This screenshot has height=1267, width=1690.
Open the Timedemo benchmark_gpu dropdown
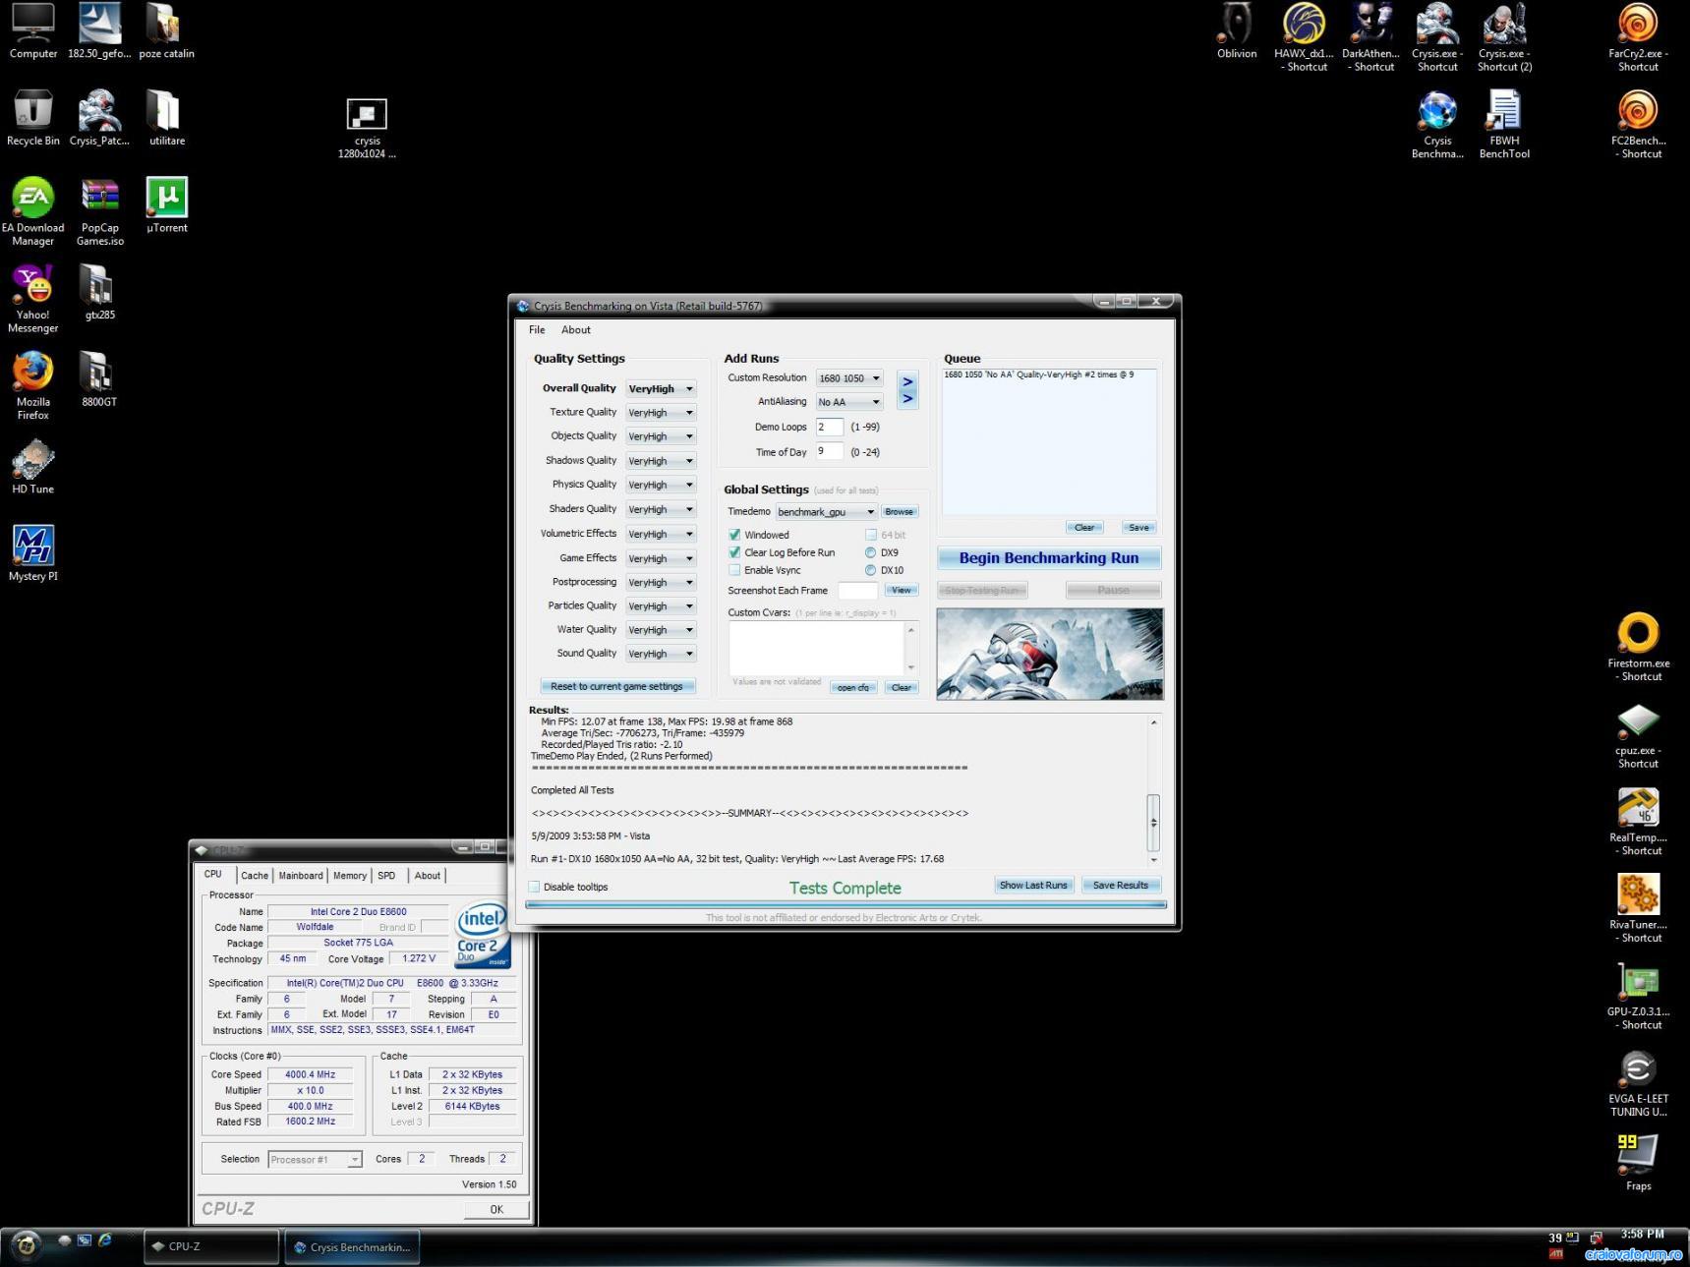(x=826, y=512)
